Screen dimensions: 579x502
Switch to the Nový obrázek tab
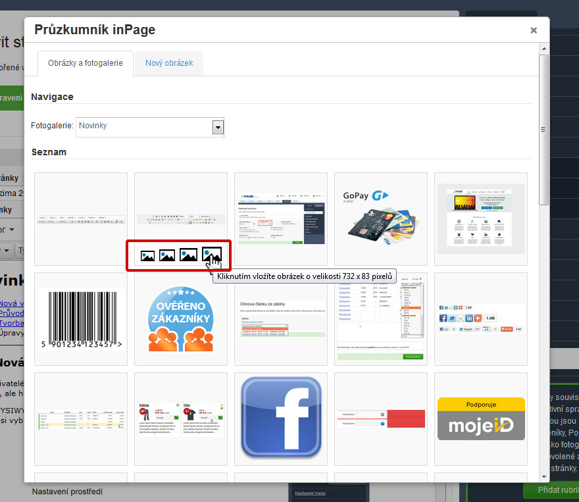coord(169,63)
